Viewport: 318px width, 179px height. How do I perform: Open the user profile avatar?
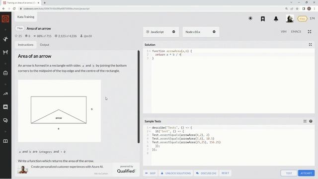tap(290, 19)
